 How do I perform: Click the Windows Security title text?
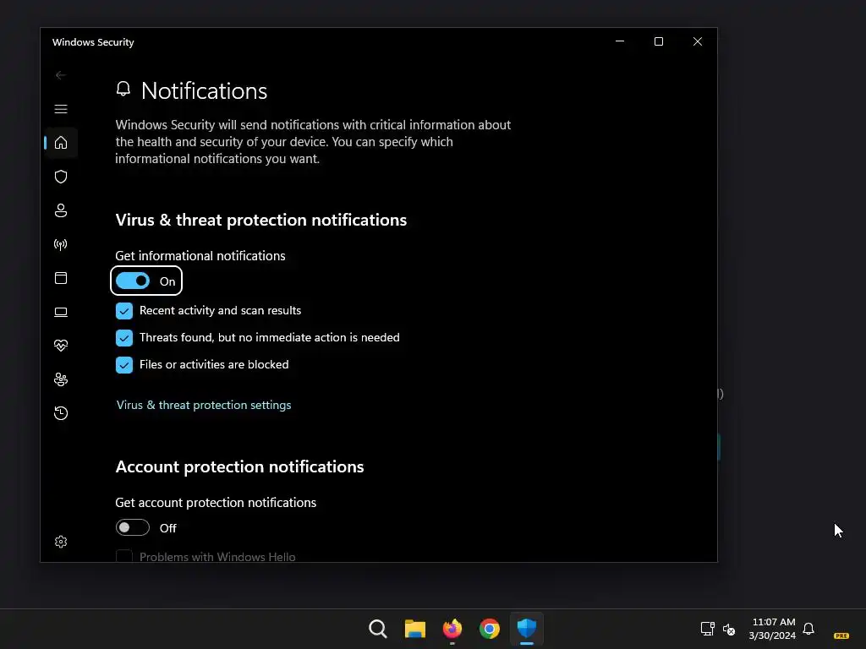coord(93,42)
